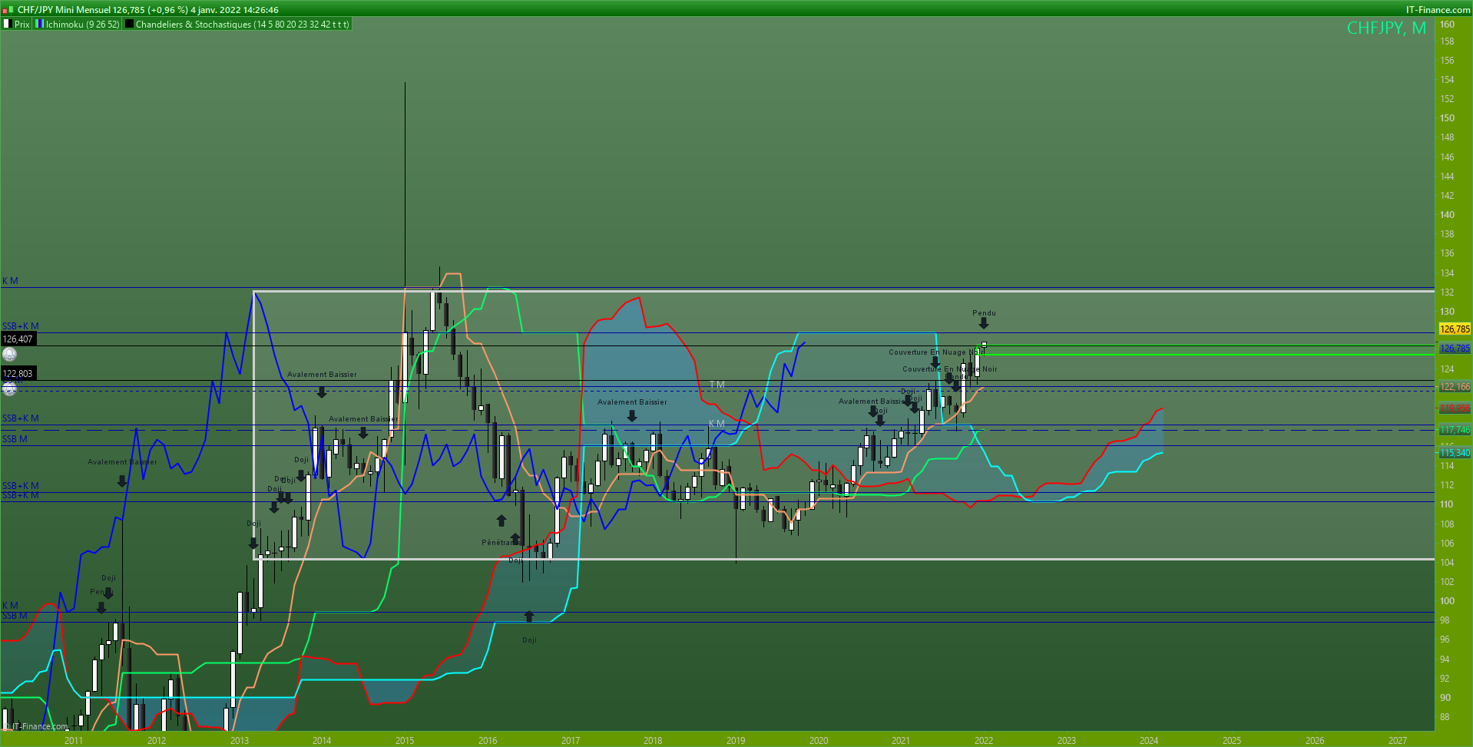Click the alert bell below the 126,407 label
The width and height of the screenshot is (1473, 747).
click(x=9, y=354)
